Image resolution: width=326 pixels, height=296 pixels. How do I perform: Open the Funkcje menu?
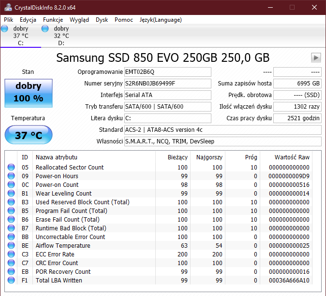(x=53, y=20)
